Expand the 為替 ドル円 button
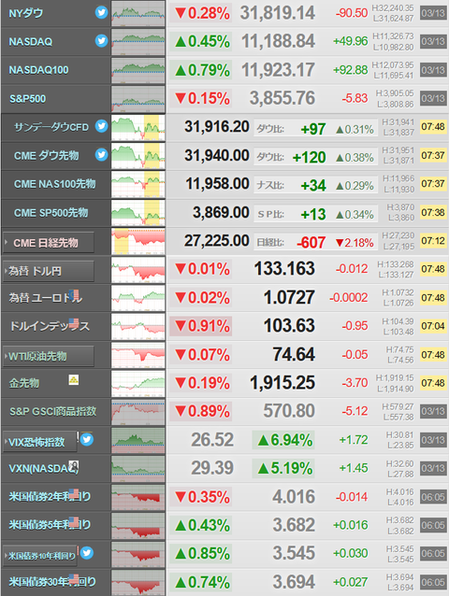The image size is (449, 596). pyautogui.click(x=49, y=271)
